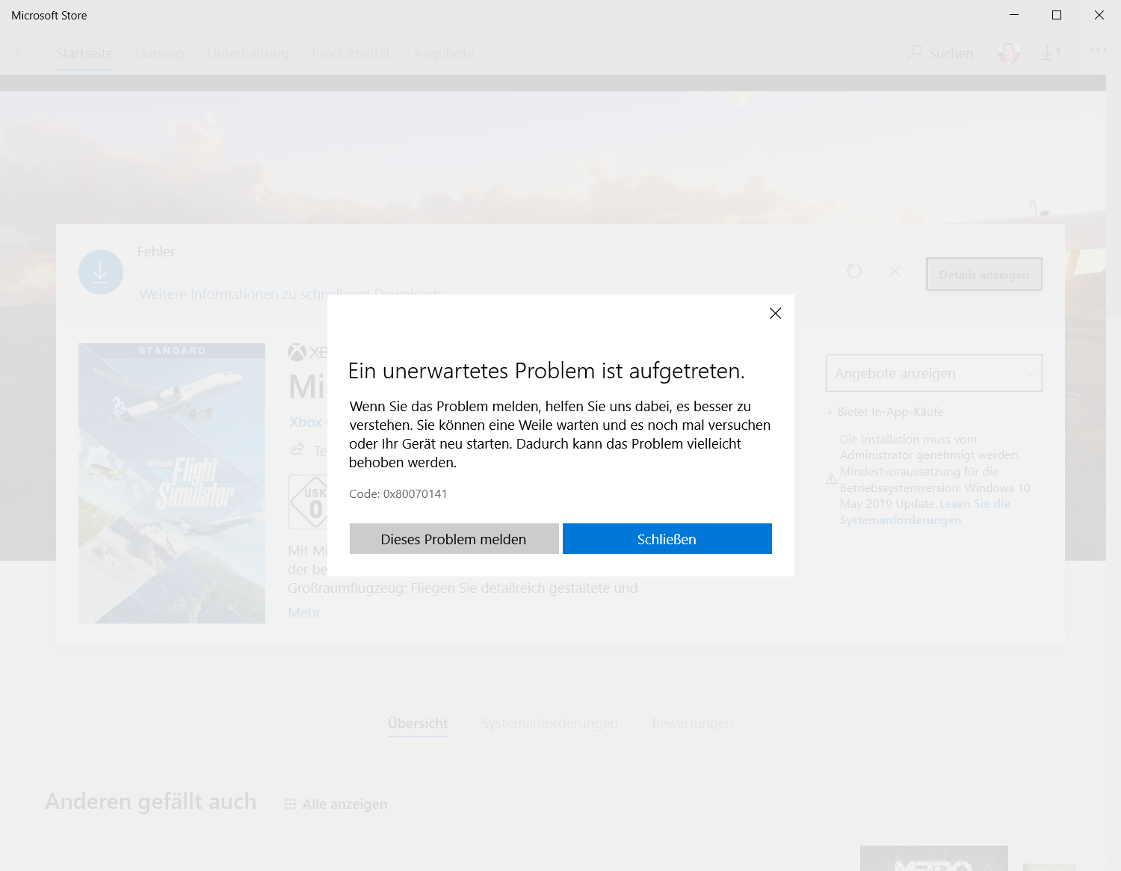Switch to the Unterhaltung tab
Screen dimensions: 1121x871
click(247, 54)
